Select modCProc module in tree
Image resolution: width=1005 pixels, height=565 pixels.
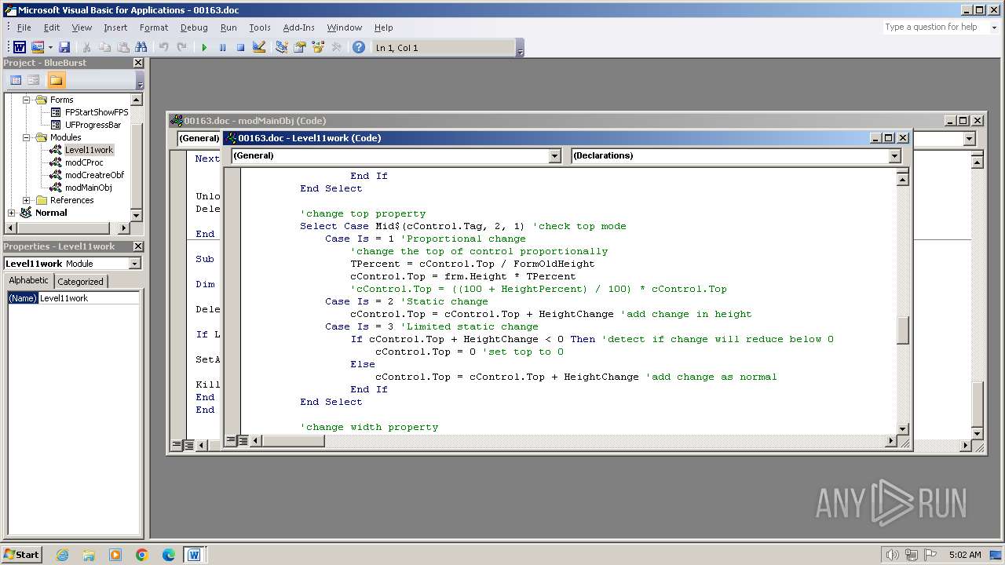(84, 162)
